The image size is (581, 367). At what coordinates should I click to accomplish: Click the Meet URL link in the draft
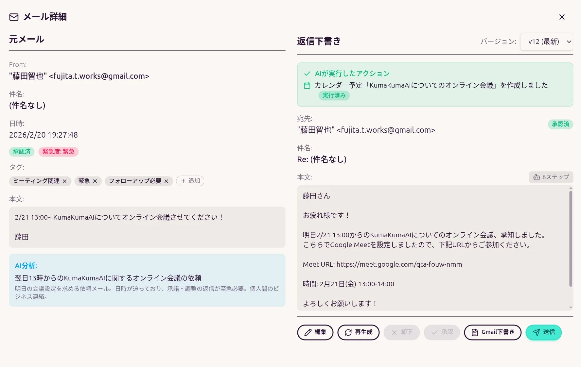pos(399,264)
